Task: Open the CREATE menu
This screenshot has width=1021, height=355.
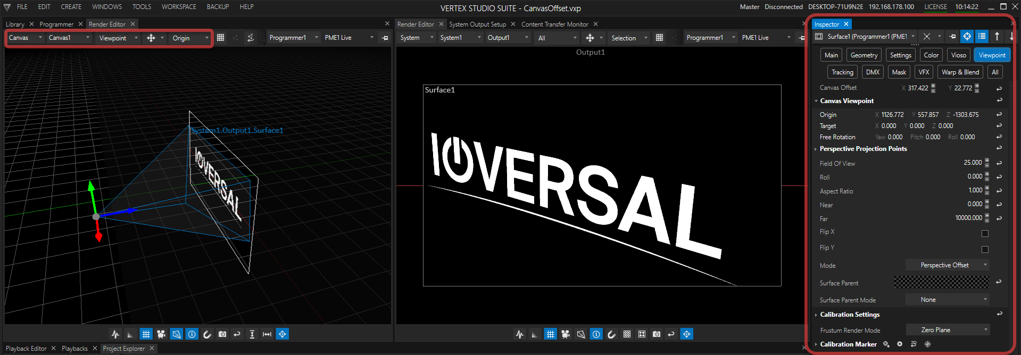Action: pyautogui.click(x=71, y=7)
